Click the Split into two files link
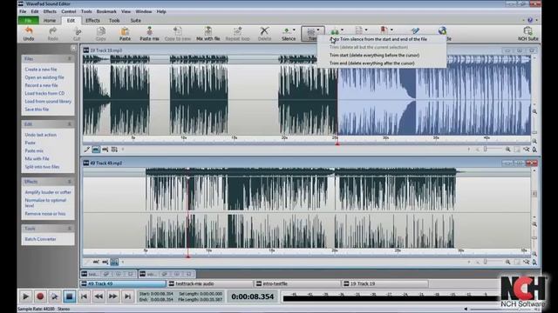 [42, 167]
